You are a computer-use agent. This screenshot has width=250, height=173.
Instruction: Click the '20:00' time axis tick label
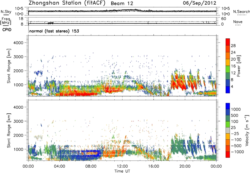185,166
